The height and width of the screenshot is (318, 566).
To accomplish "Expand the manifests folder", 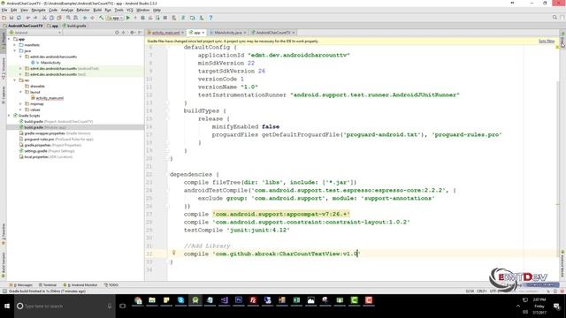I will [15, 45].
